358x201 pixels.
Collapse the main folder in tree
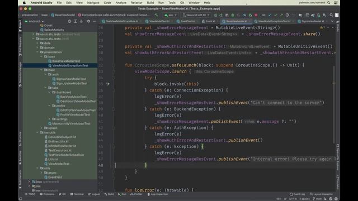click(41, 70)
